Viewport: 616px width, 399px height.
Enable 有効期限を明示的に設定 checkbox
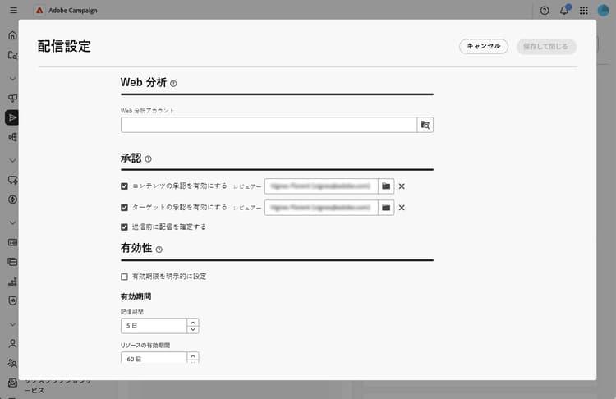pos(125,277)
